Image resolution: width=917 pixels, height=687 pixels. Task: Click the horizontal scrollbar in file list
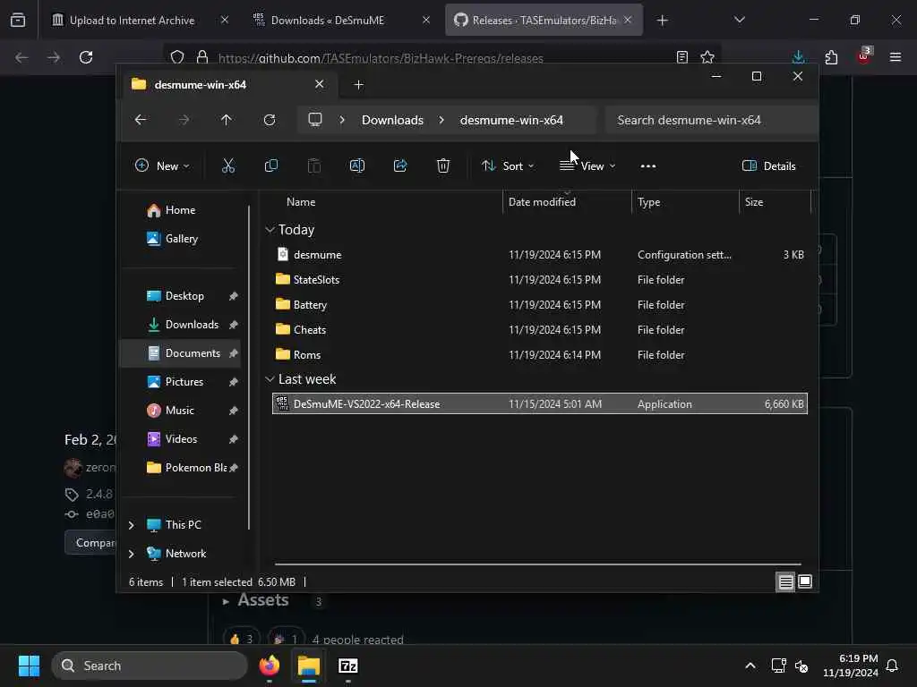click(538, 564)
